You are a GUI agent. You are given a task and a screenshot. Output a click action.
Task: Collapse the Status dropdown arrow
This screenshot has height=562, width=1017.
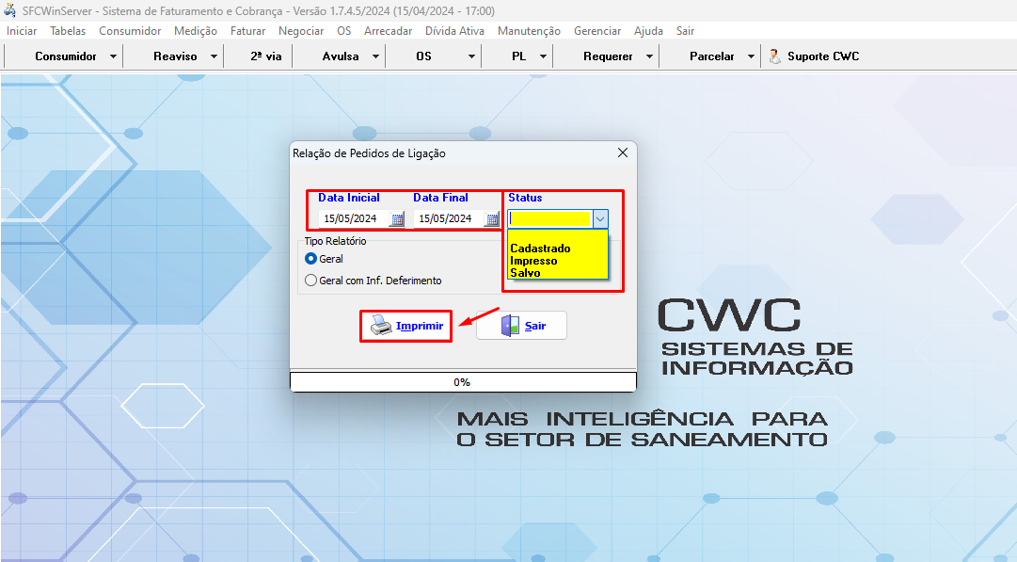(x=600, y=218)
